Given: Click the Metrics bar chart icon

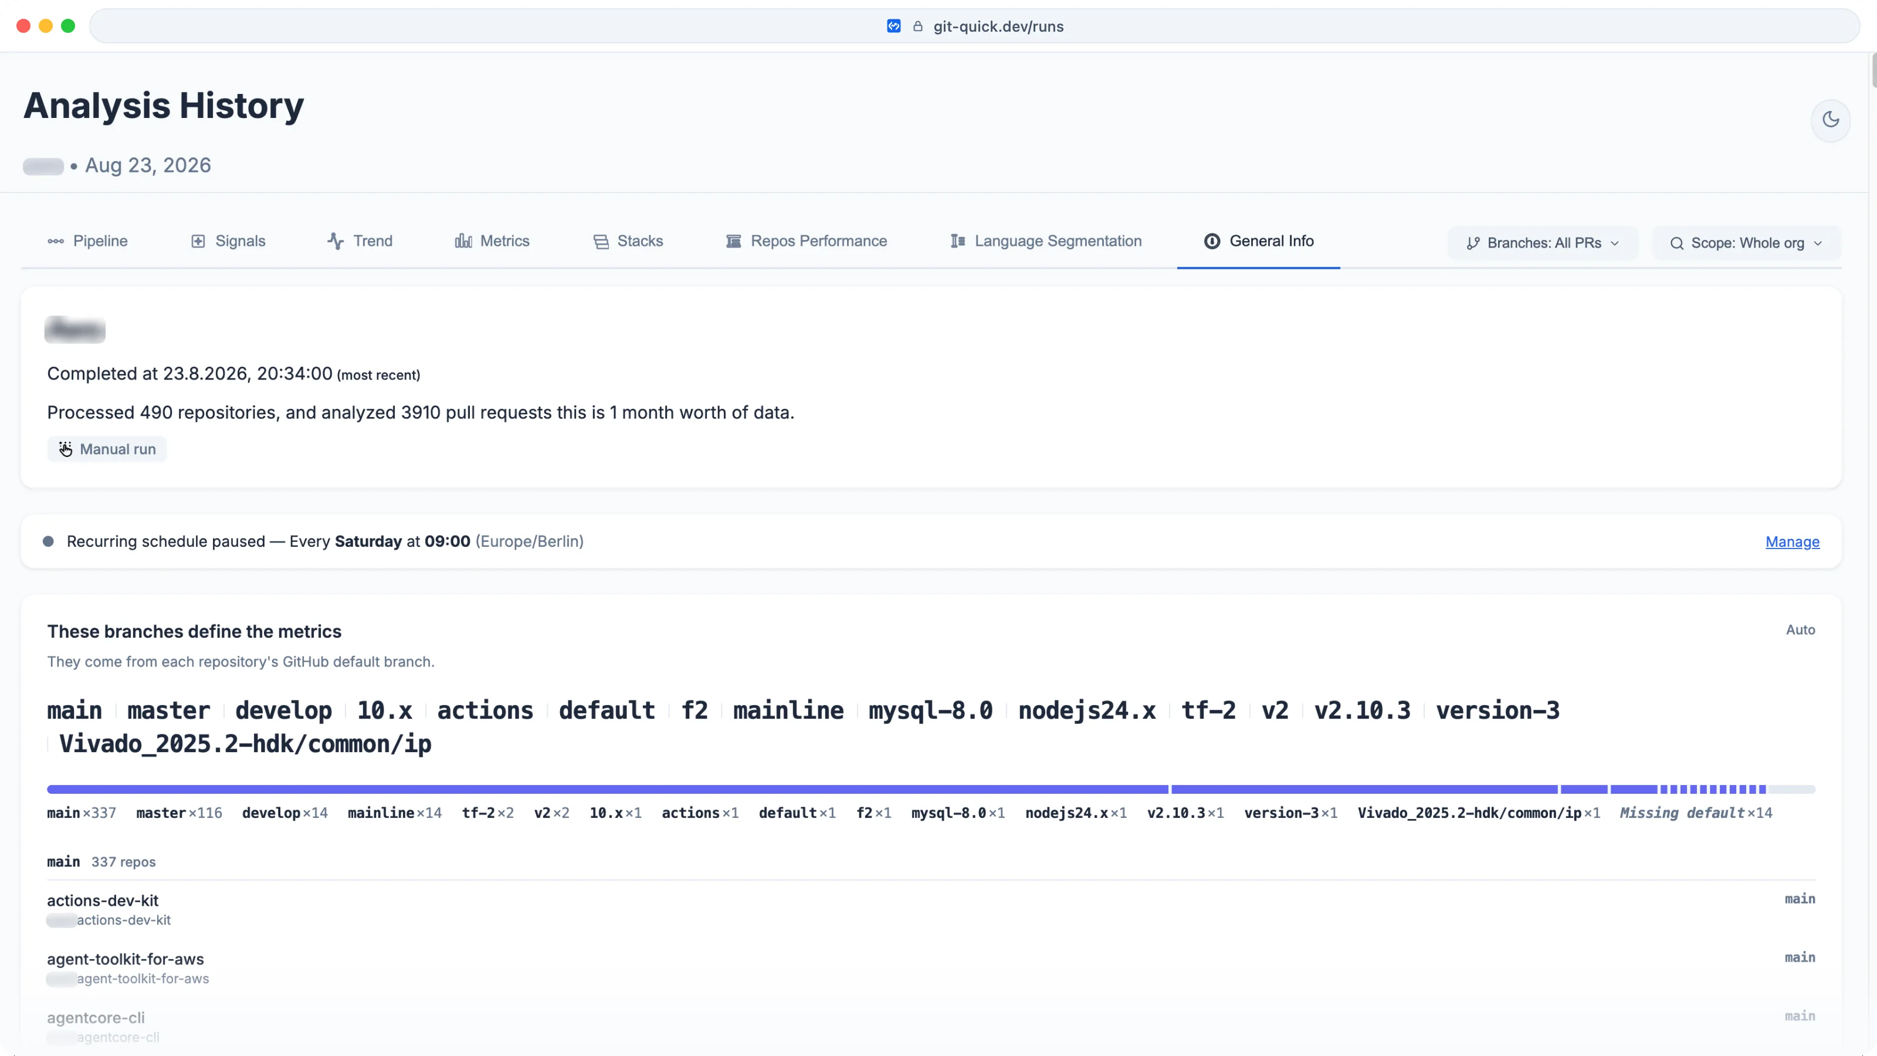Looking at the screenshot, I should [x=463, y=241].
